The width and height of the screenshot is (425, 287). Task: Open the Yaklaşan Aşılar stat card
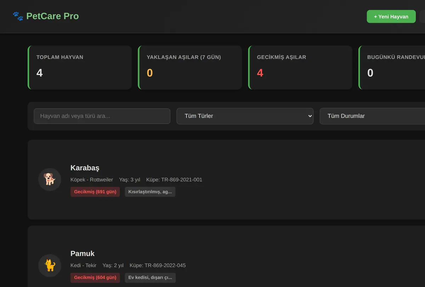tap(190, 67)
